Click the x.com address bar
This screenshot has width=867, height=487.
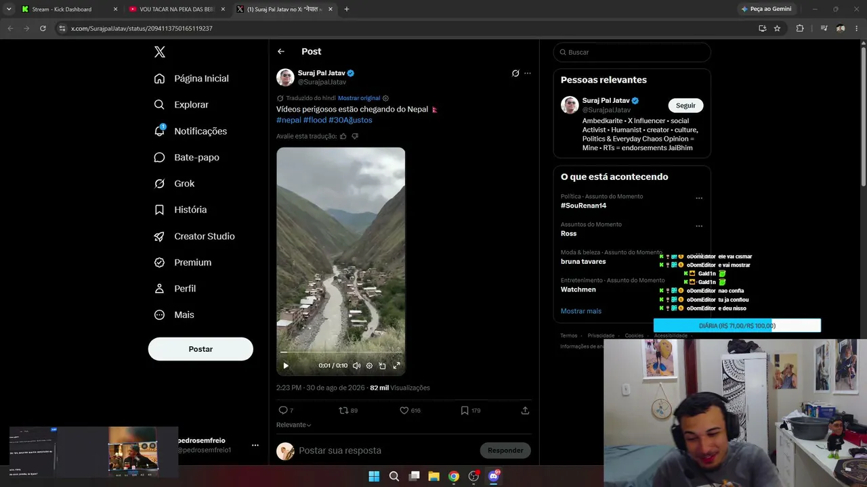coord(406,28)
